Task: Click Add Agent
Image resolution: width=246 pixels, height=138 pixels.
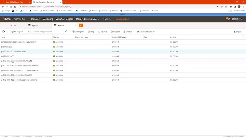Action: point(78,32)
